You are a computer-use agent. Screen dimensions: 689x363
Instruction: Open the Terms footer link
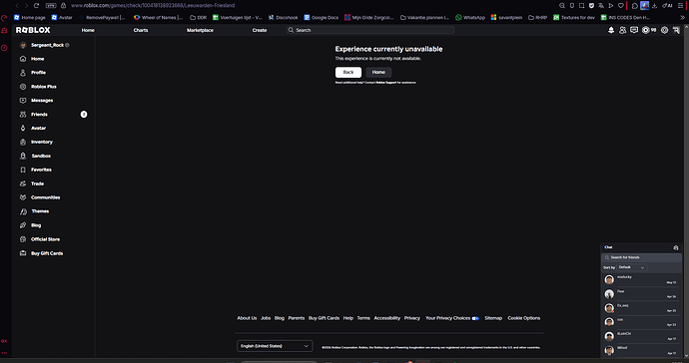(363, 318)
